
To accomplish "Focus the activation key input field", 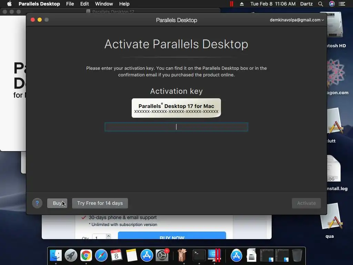I will pos(176,127).
